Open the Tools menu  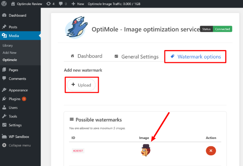13,116
